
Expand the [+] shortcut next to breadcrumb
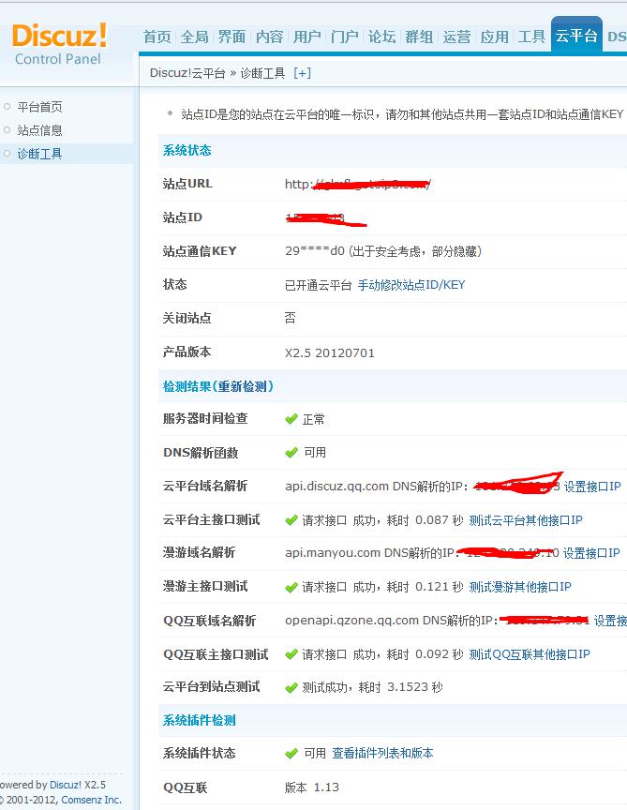coord(302,73)
